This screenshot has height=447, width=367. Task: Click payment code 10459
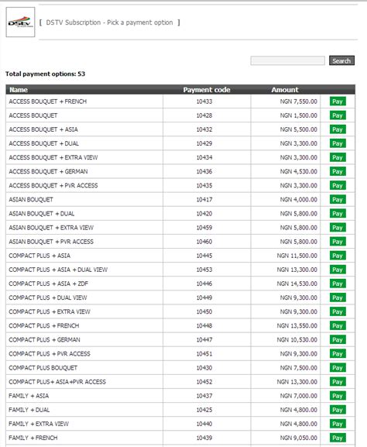point(204,228)
